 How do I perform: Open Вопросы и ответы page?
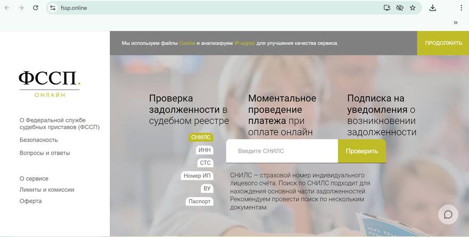pyautogui.click(x=45, y=153)
